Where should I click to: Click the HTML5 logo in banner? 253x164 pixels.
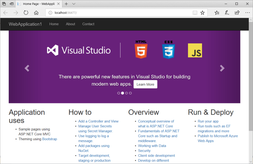tap(141, 49)
